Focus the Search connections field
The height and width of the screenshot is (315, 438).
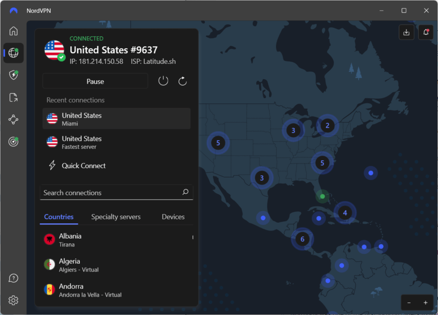pyautogui.click(x=117, y=192)
